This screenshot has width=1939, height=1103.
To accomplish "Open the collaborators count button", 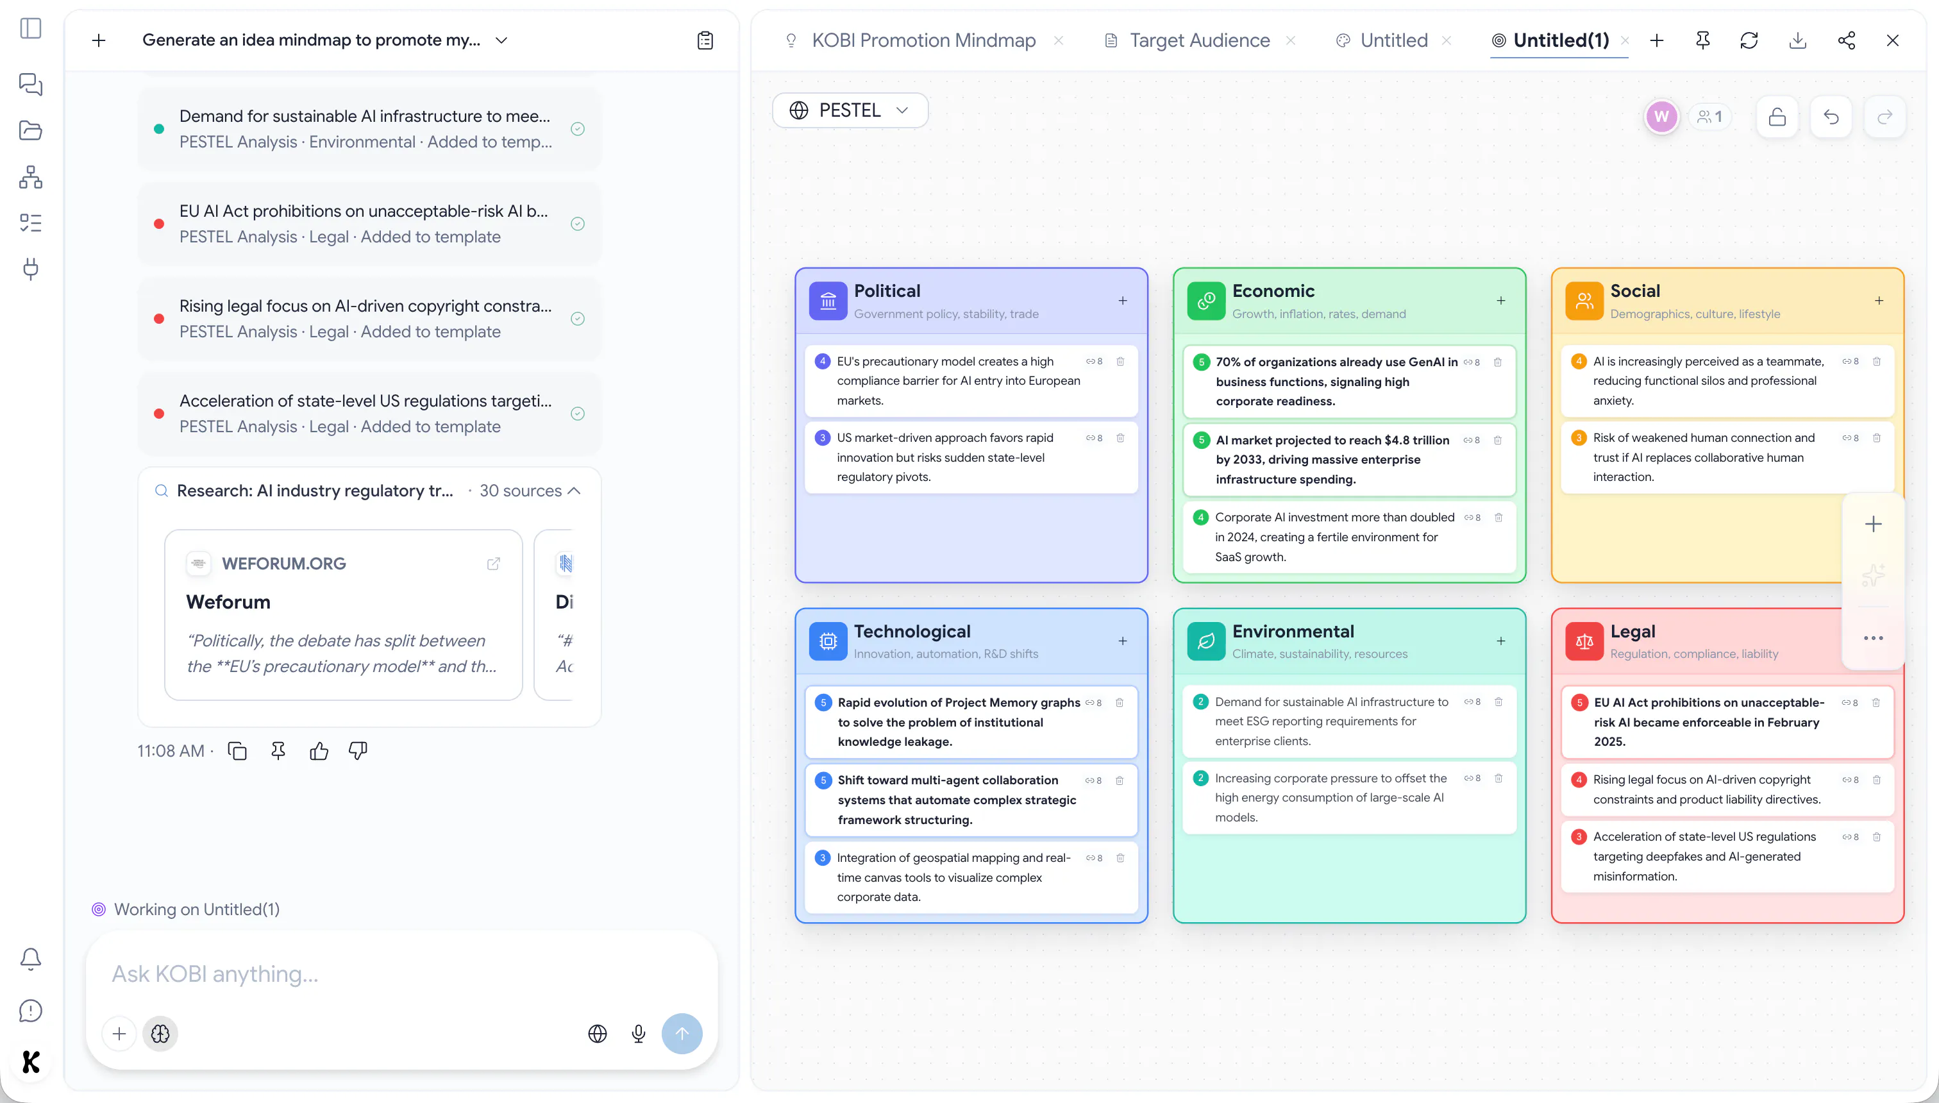I will 1709,117.
